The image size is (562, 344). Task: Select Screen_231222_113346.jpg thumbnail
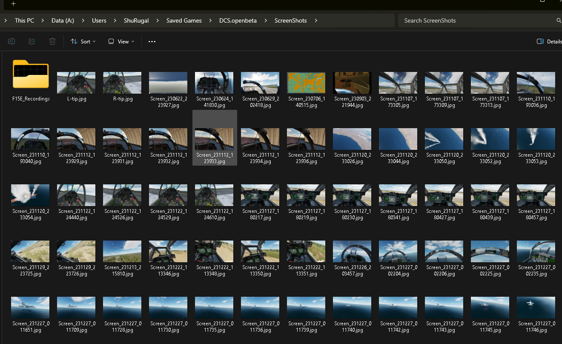coord(168,251)
